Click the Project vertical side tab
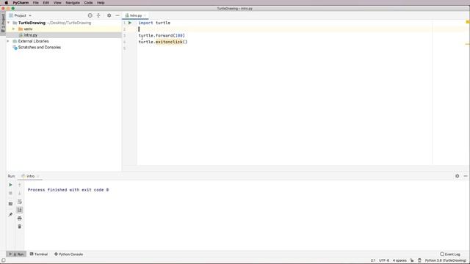Viewport: 470px width, 264px height. point(3,23)
